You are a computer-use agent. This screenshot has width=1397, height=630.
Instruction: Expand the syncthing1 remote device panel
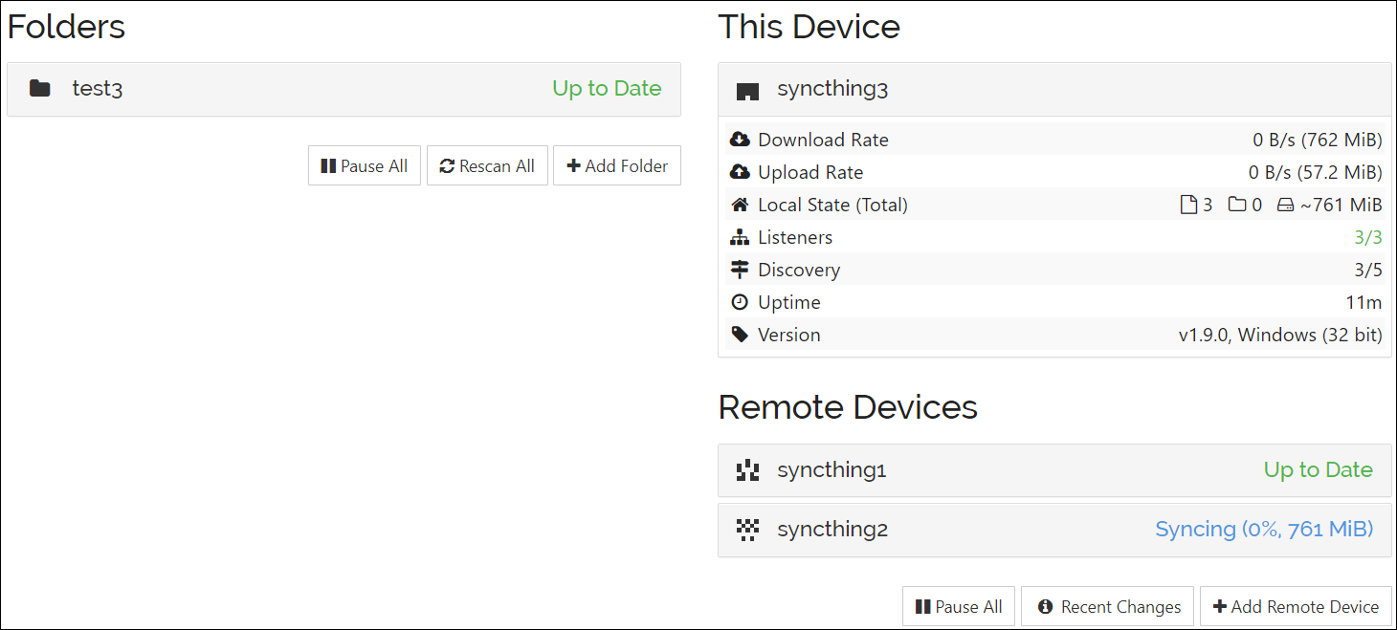957,469
